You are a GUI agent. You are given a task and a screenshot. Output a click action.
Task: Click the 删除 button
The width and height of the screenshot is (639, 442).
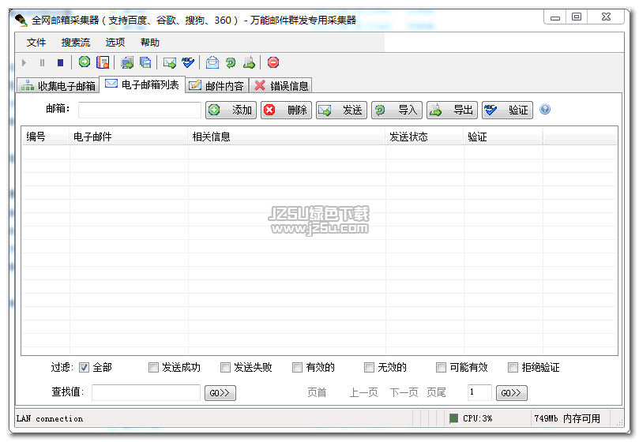[286, 110]
